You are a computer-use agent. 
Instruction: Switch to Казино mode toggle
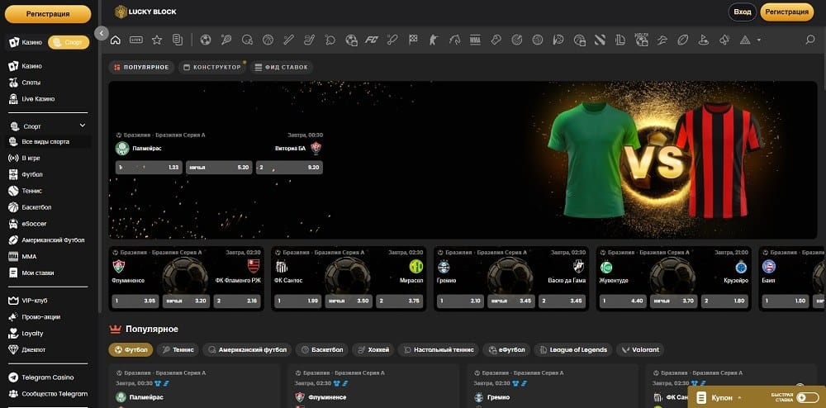point(26,43)
